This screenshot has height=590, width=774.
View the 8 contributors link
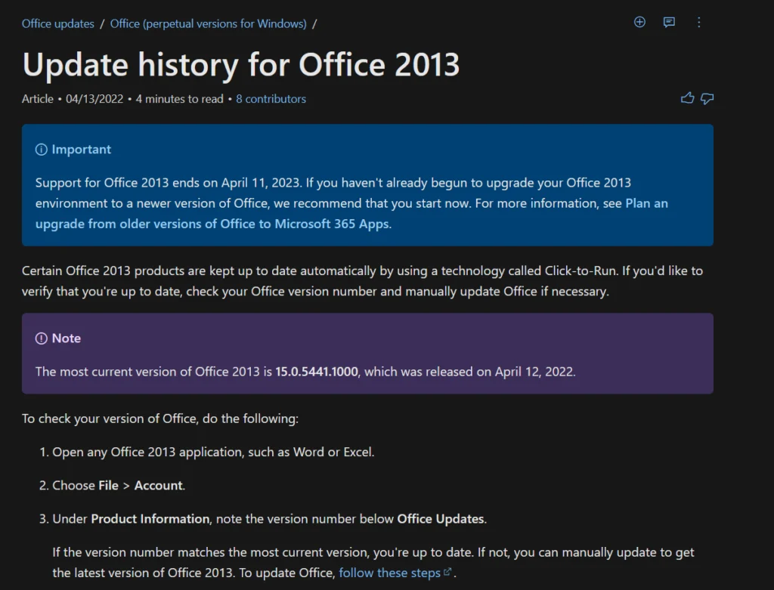pos(271,99)
